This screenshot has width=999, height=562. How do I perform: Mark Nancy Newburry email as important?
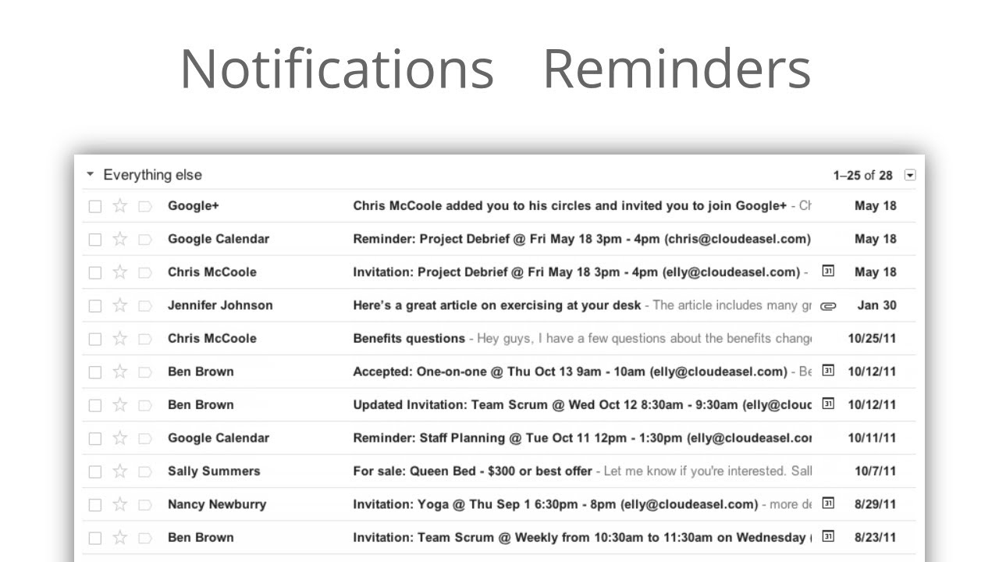coord(144,504)
